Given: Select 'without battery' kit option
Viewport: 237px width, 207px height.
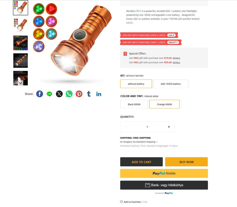Looking at the screenshot, I should click(x=136, y=84).
